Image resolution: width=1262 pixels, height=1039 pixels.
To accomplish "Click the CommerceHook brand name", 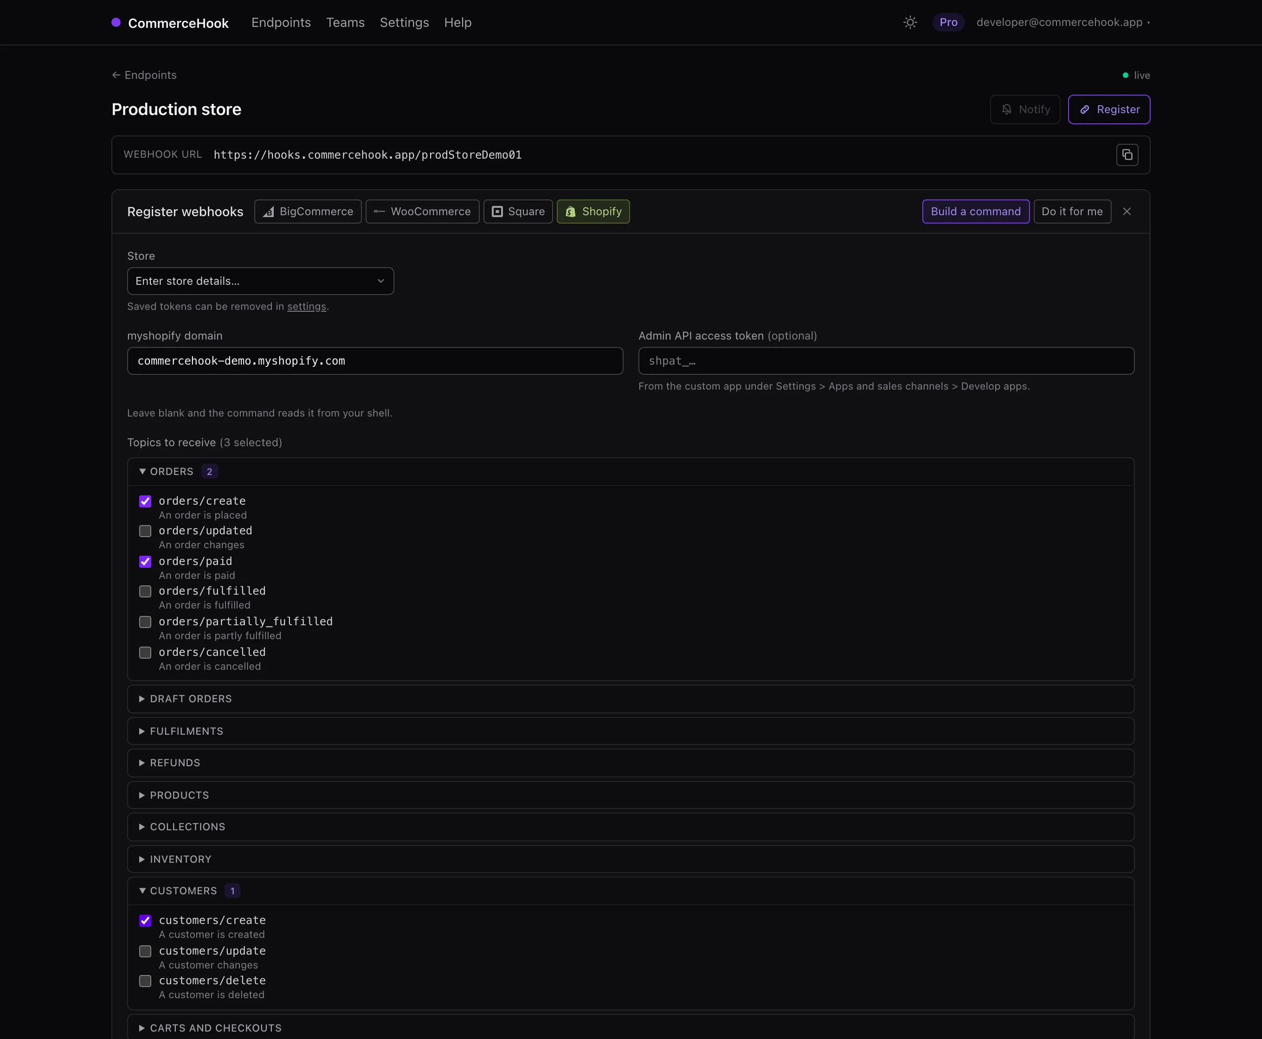I will (179, 23).
